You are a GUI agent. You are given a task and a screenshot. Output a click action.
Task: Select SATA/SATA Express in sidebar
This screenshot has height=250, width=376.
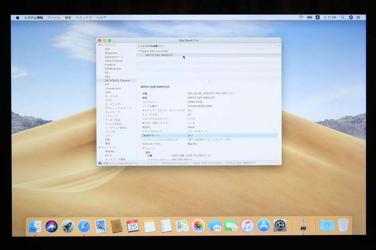click(x=117, y=81)
